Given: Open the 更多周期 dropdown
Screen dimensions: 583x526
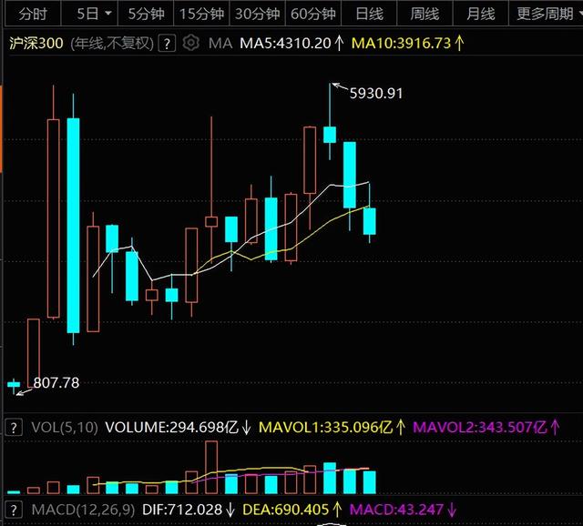Looking at the screenshot, I should coord(546,14).
